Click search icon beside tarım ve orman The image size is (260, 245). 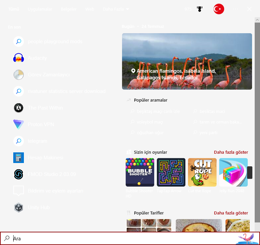coord(195,122)
